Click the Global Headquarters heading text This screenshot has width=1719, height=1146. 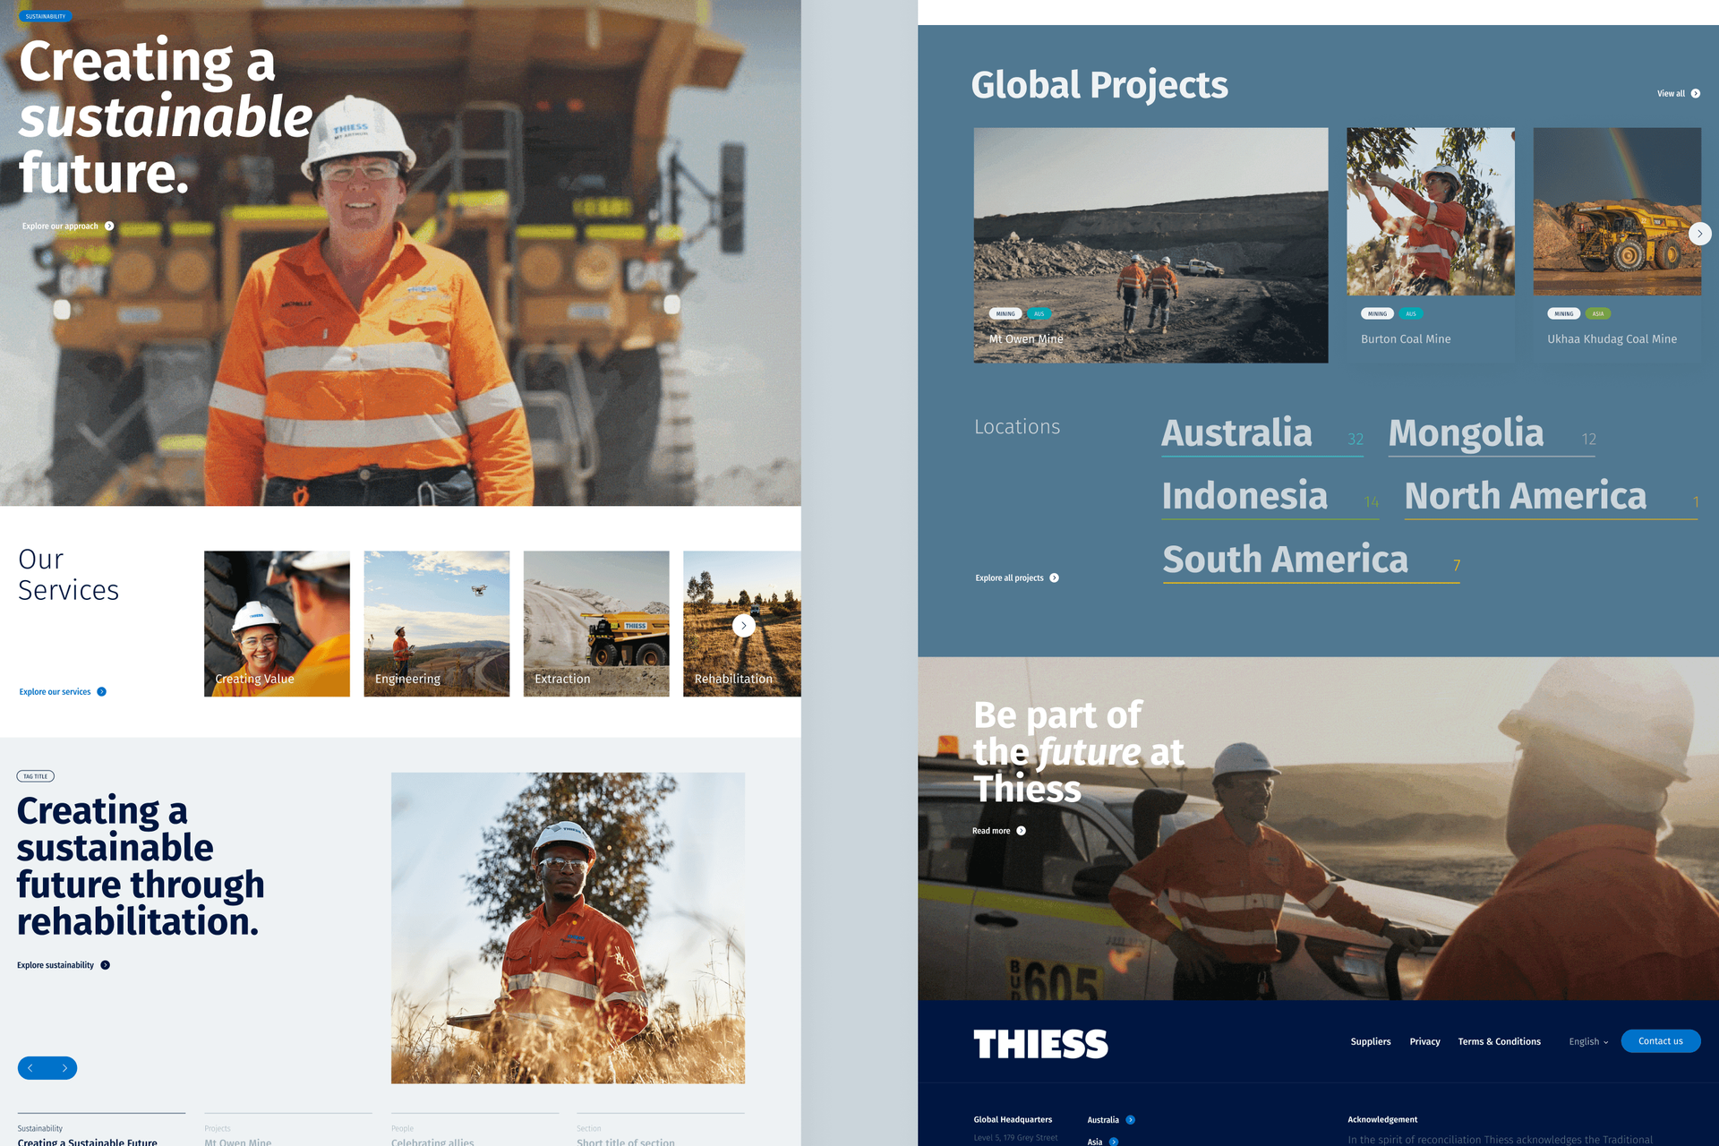coord(1013,1120)
